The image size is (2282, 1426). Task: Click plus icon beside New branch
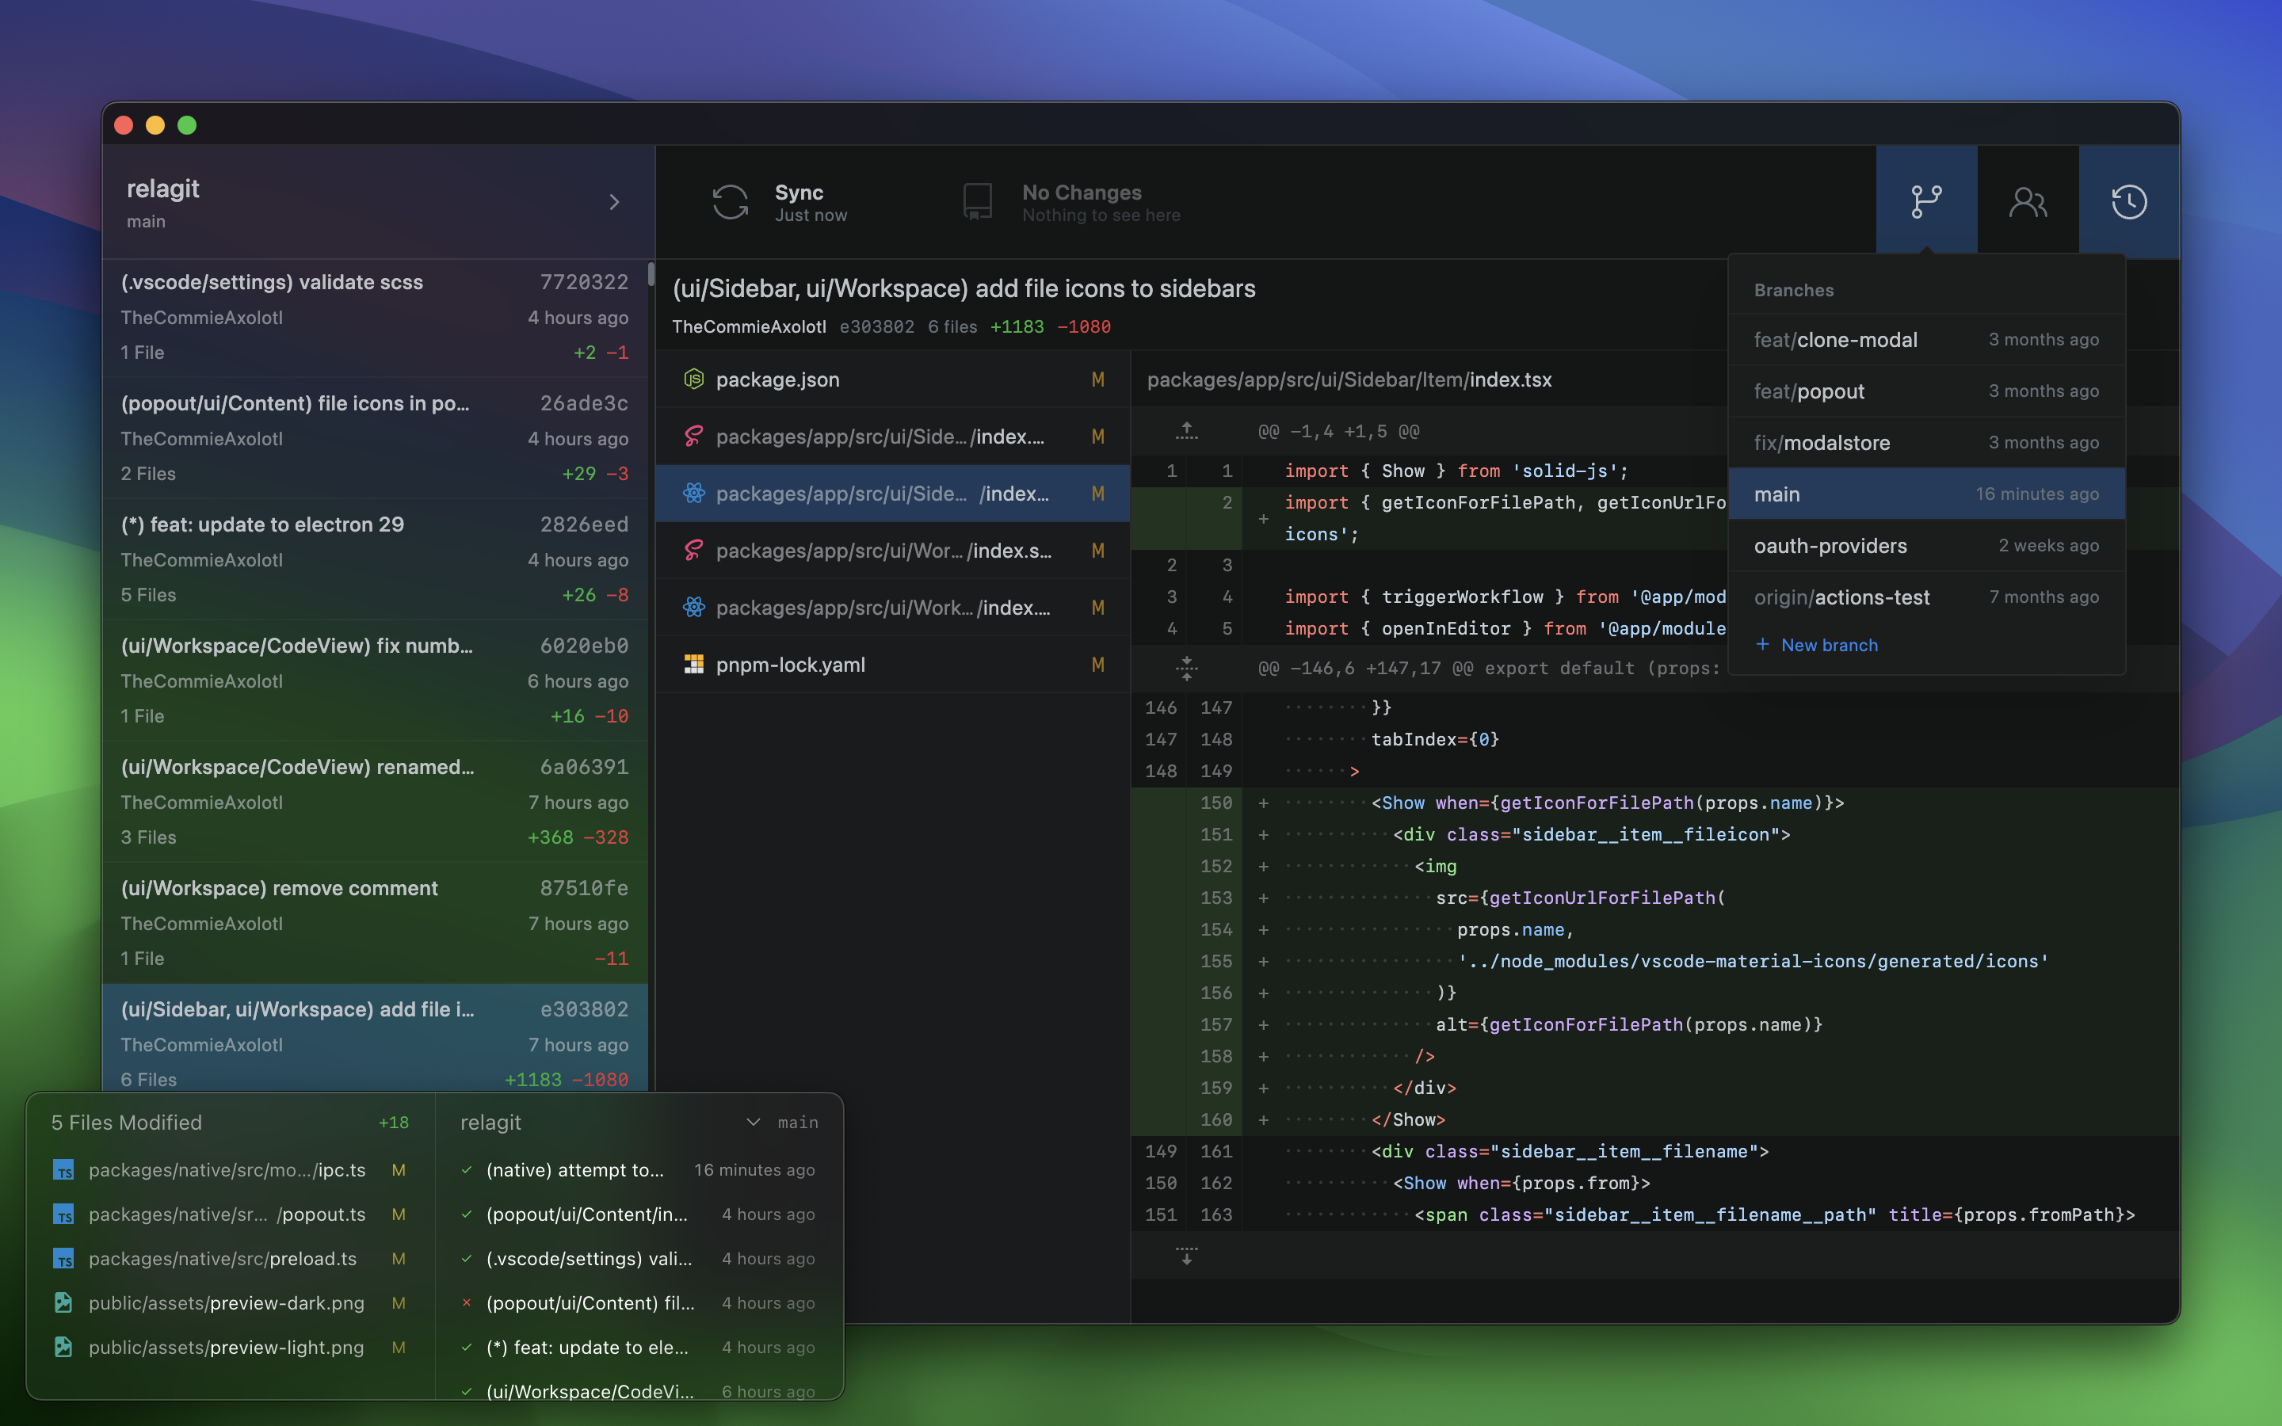(x=1761, y=644)
